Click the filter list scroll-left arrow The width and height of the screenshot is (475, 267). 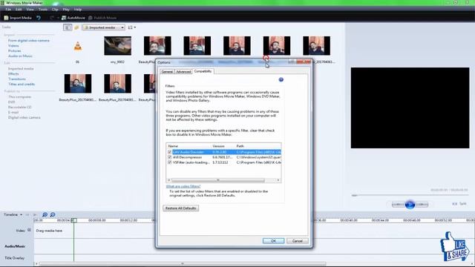pos(168,180)
